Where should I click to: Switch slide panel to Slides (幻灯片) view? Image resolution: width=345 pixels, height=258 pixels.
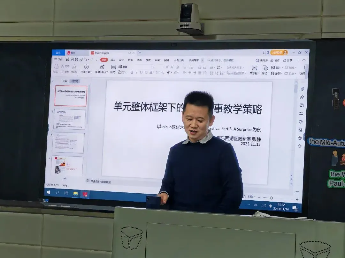(75, 81)
